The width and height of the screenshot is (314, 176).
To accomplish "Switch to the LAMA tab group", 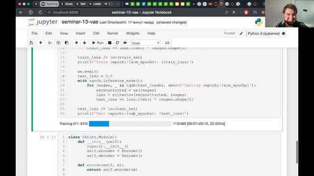I will (95, 4).
